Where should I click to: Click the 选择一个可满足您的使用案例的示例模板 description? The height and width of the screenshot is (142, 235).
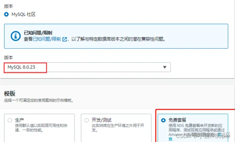pyautogui.click(x=39, y=100)
